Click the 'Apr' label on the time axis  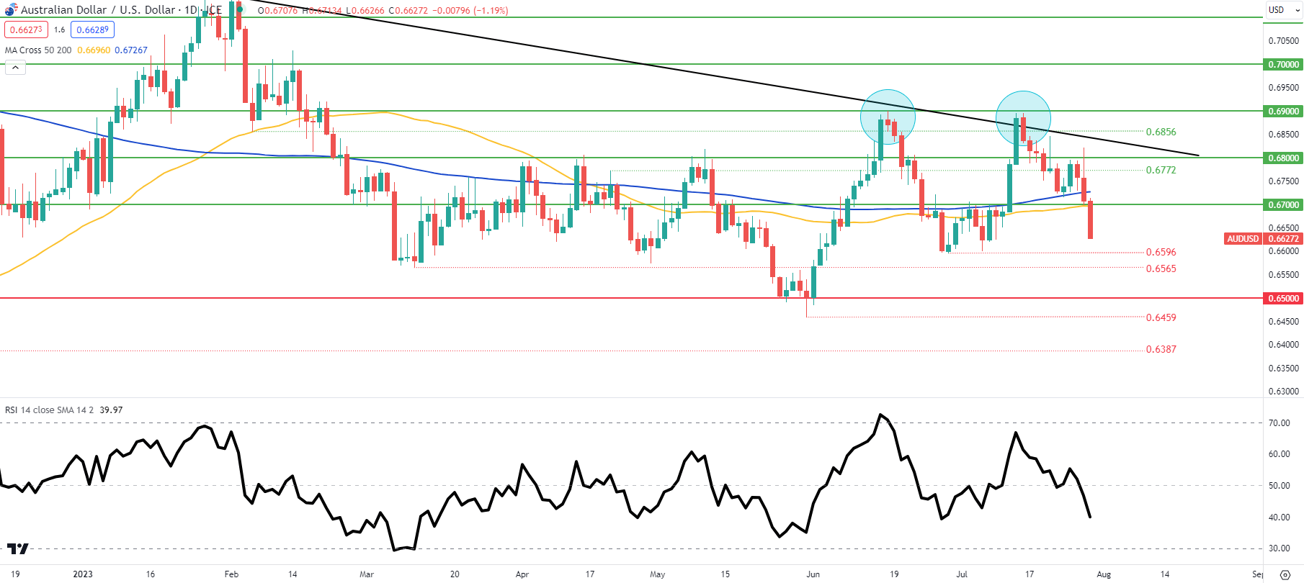(522, 574)
